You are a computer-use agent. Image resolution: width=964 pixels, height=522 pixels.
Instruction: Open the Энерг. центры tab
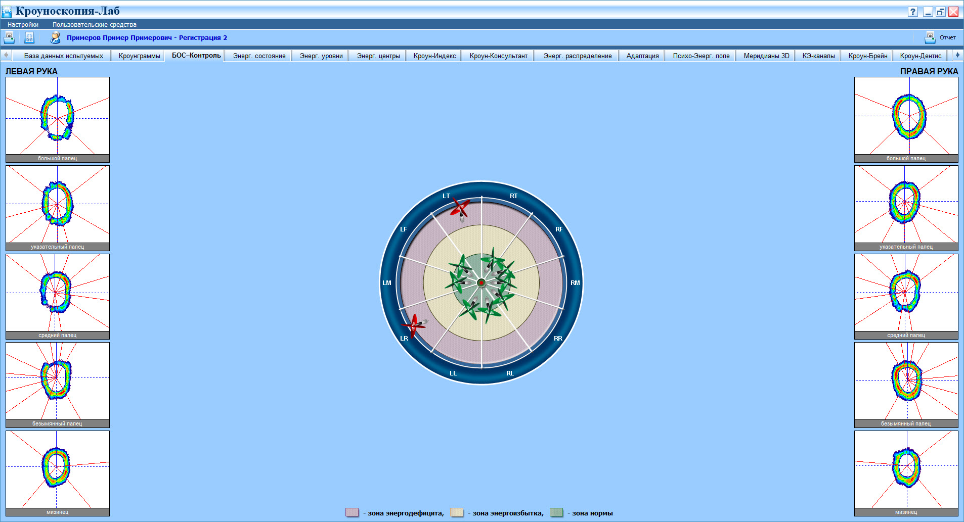[378, 56]
